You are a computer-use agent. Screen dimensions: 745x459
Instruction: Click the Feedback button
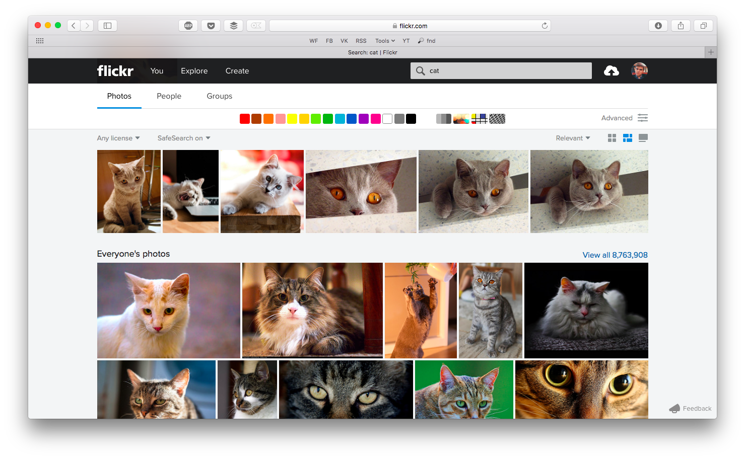[690, 409]
